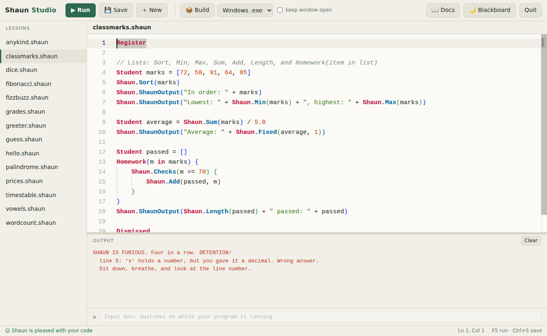The image size is (547, 336).
Task: Open the Windows .exe target dropdown
Action: [x=245, y=10]
